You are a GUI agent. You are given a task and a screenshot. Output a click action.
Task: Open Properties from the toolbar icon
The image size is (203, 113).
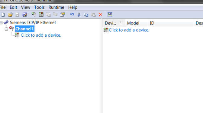[63, 15]
